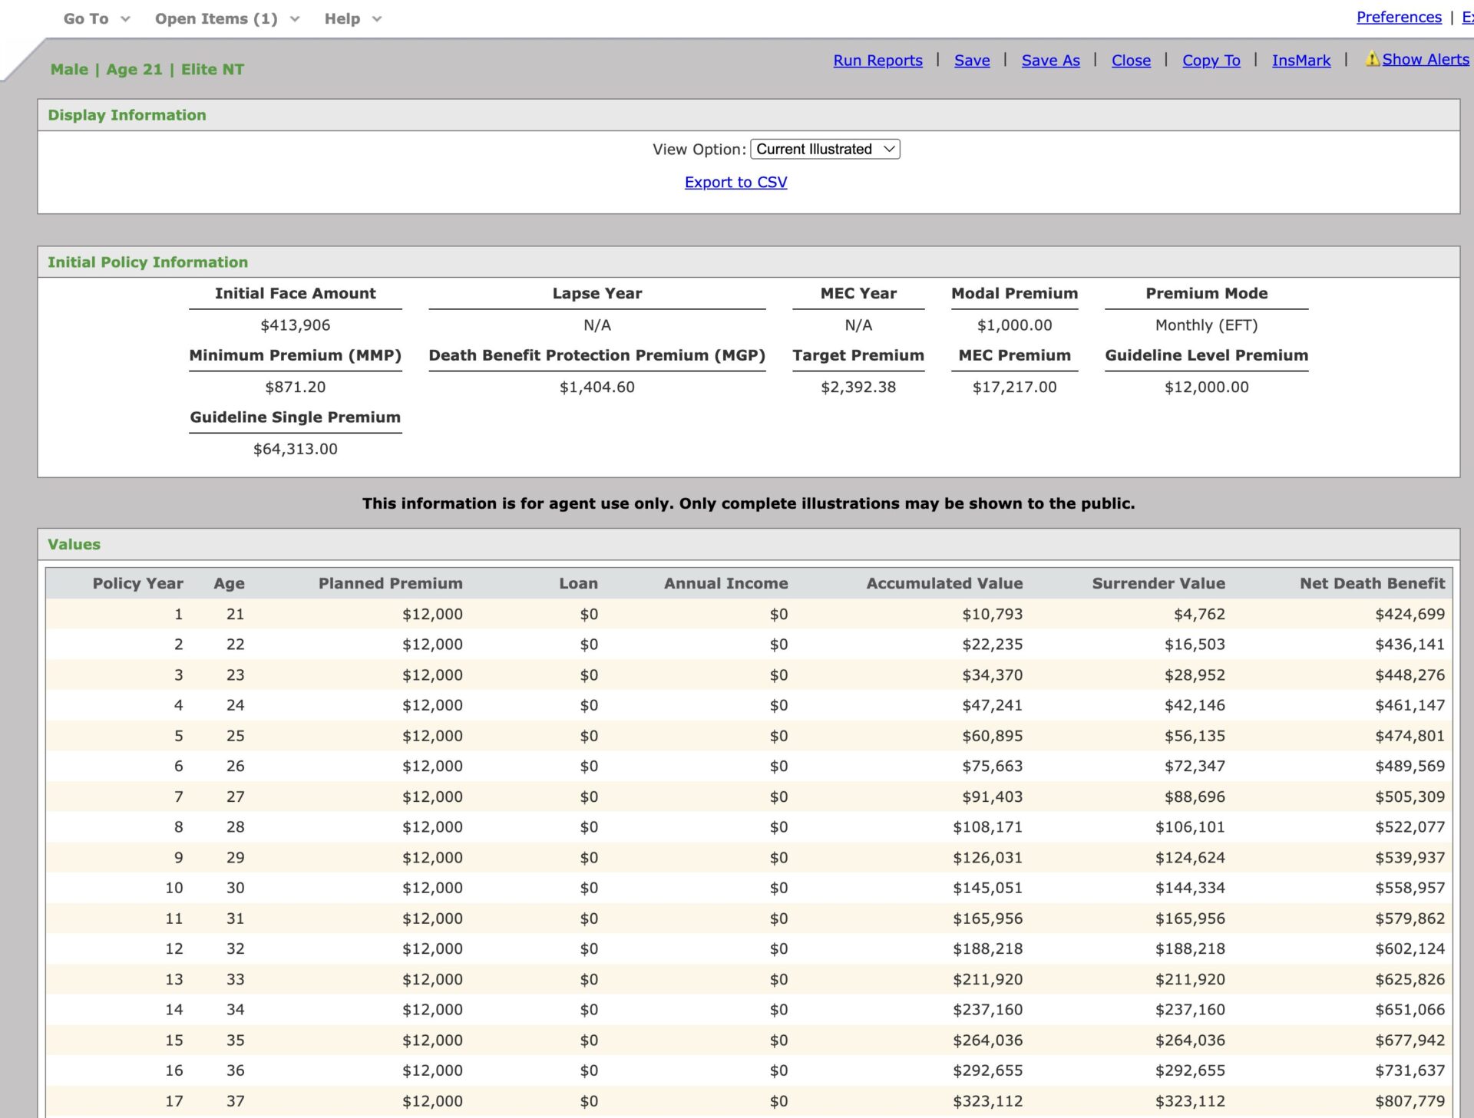Open the View Option dropdown

pos(825,149)
